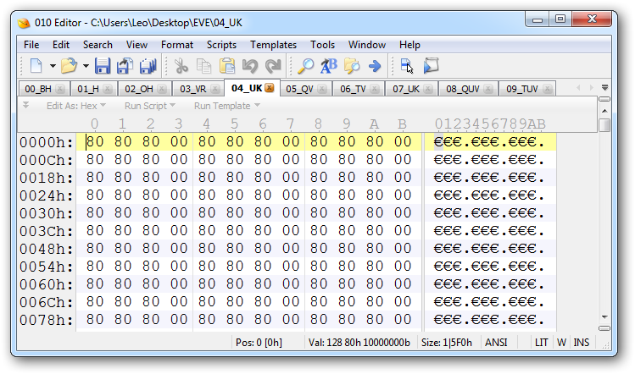
Task: Open the Templates menu
Action: pos(273,45)
